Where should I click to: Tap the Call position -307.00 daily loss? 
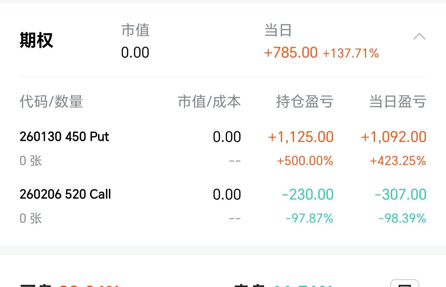click(400, 194)
